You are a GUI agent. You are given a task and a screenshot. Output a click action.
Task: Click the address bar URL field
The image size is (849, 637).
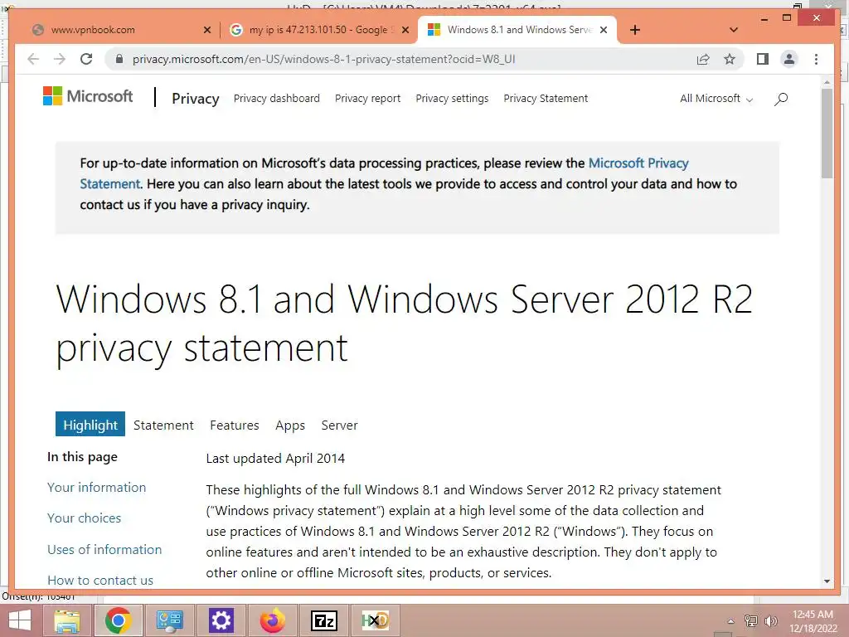coord(324,59)
